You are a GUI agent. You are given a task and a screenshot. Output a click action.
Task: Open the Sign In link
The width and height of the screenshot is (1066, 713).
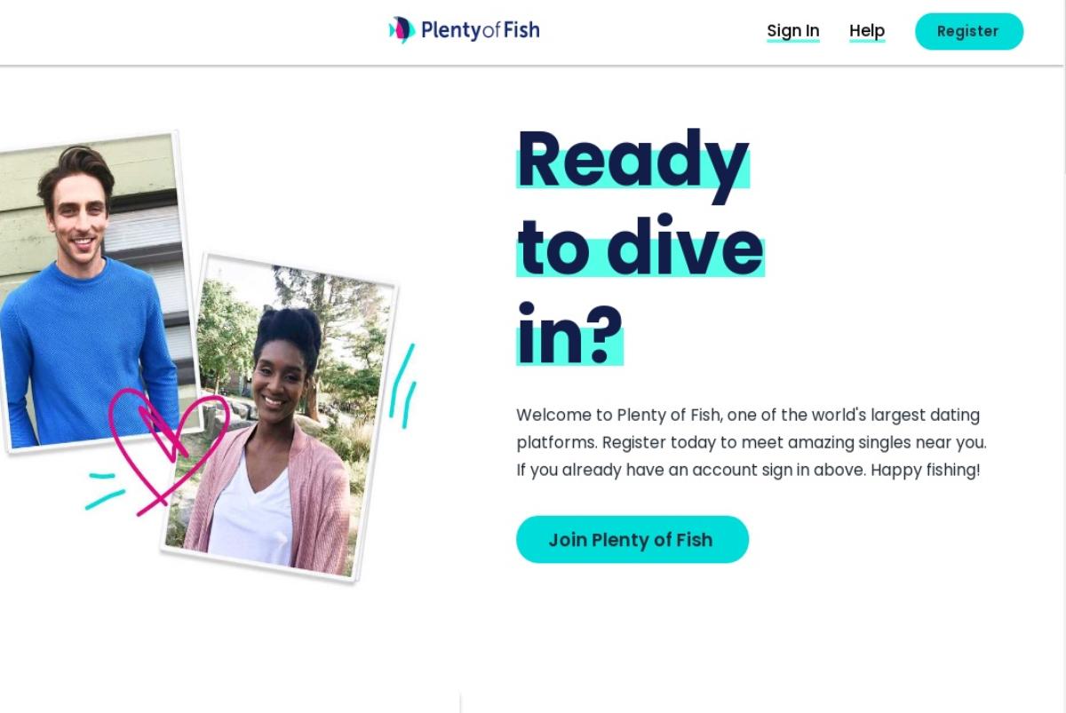(793, 31)
